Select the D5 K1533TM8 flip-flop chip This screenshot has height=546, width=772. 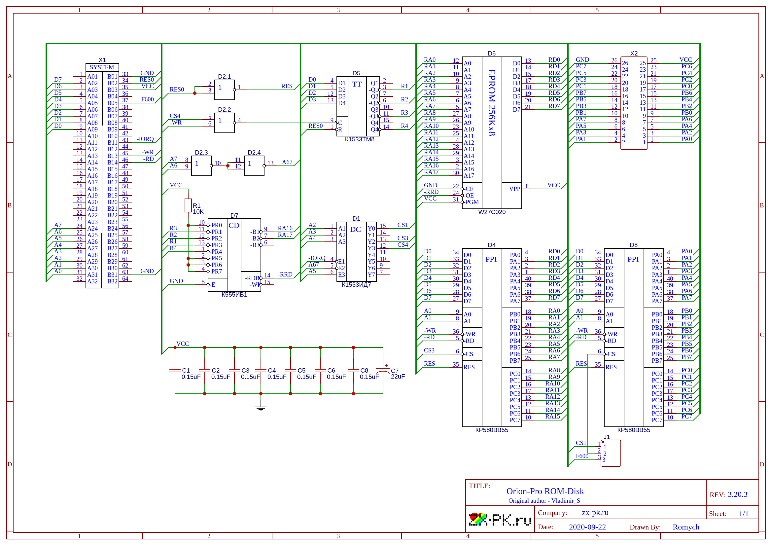[x=358, y=106]
